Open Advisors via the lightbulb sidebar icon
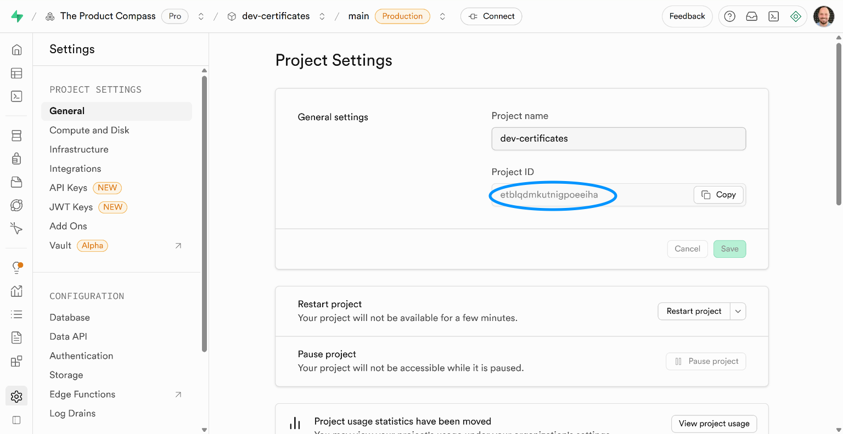The height and width of the screenshot is (434, 843). tap(16, 267)
